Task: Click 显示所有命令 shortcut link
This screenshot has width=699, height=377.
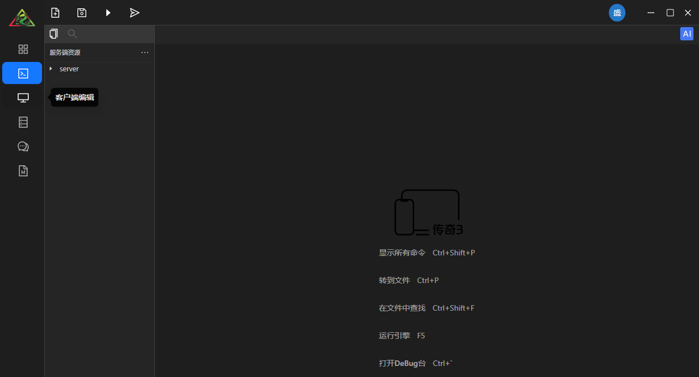Action: 402,253
